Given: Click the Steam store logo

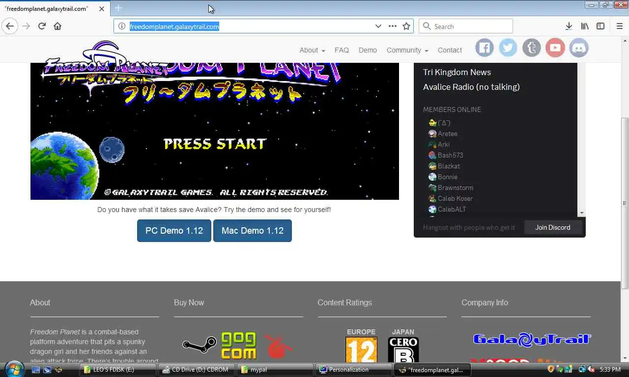Looking at the screenshot, I should click(x=200, y=344).
